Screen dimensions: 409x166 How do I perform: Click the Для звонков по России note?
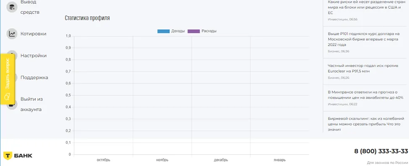387,163
